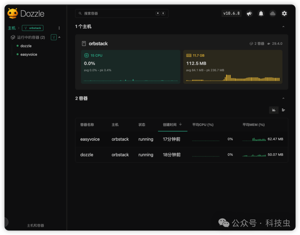The image size is (300, 235).
Task: Collapse the 1个主机 section
Action: [283, 27]
